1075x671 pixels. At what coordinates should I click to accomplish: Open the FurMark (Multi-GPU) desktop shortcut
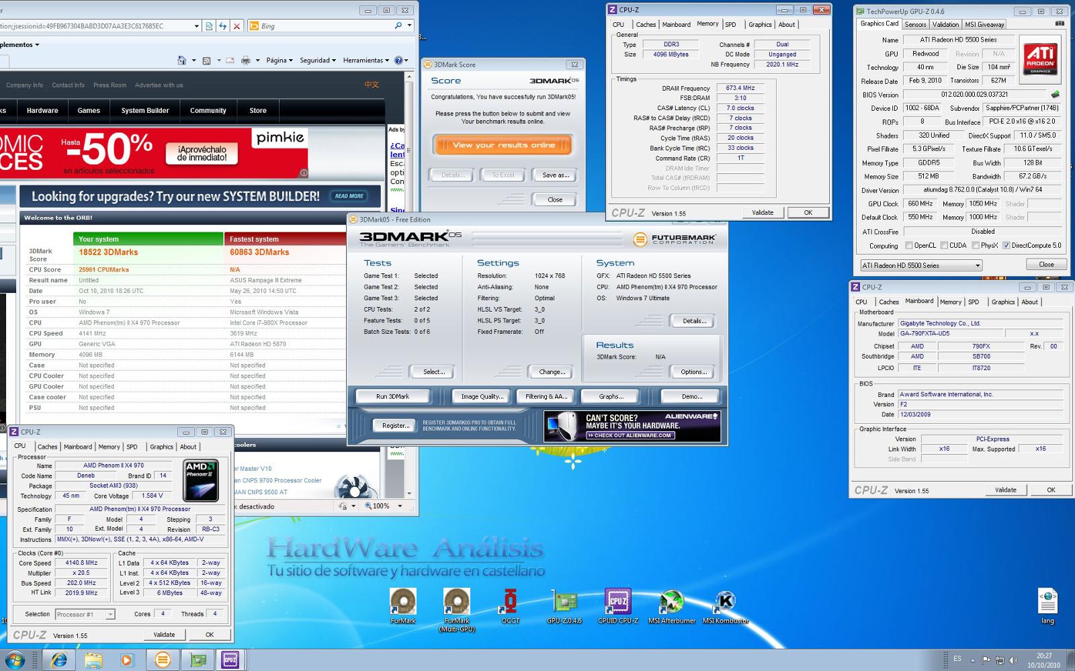[457, 610]
